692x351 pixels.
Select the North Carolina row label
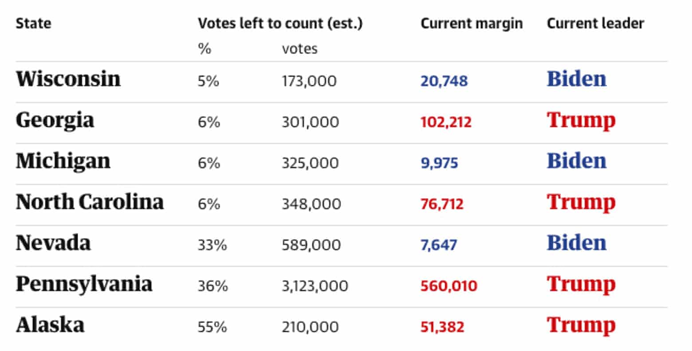(90, 202)
